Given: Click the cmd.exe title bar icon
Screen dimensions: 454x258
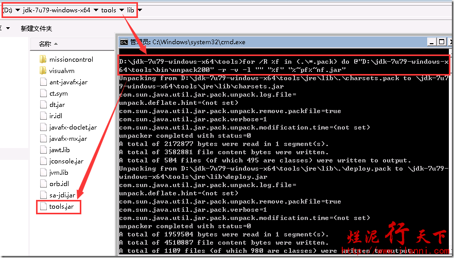Looking at the screenshot, I should (124, 42).
